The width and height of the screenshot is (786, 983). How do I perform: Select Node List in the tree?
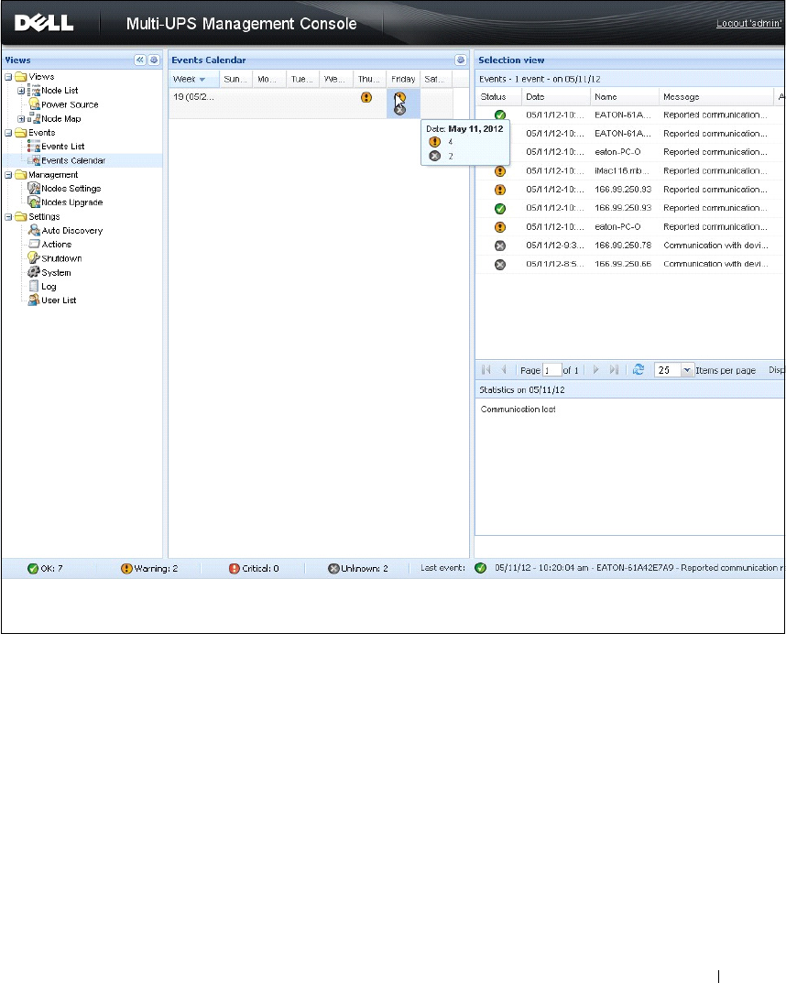tap(60, 91)
